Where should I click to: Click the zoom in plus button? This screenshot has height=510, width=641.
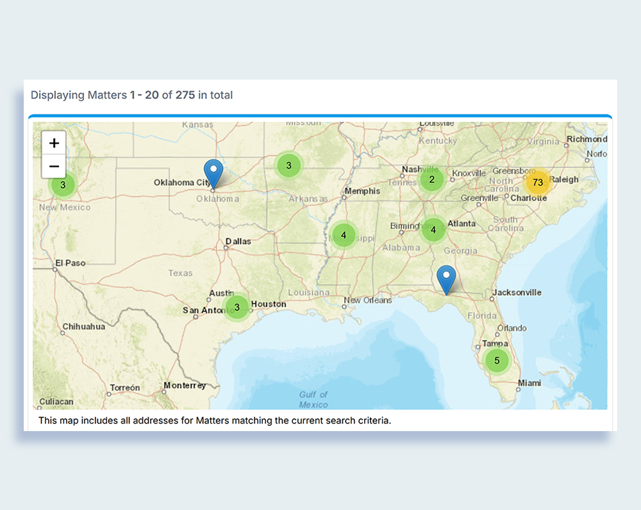click(x=54, y=143)
